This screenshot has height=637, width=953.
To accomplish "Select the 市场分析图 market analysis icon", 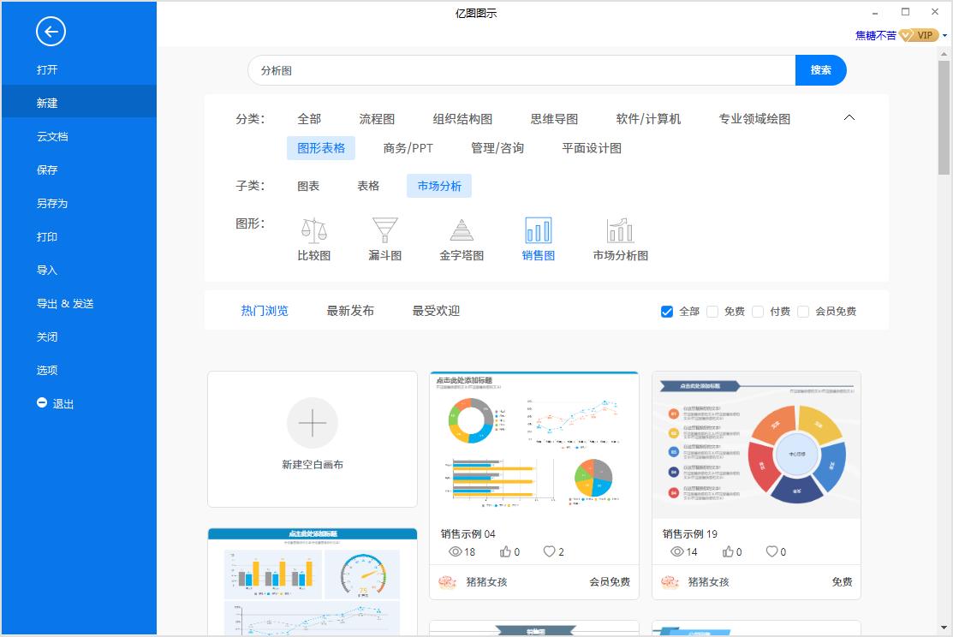I will point(618,231).
